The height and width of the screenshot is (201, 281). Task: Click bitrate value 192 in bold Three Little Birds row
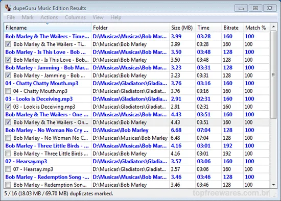pos(228,146)
